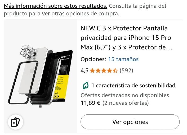
Task: Click the yellow NEW'C box in product image
Action: (x=65, y=76)
